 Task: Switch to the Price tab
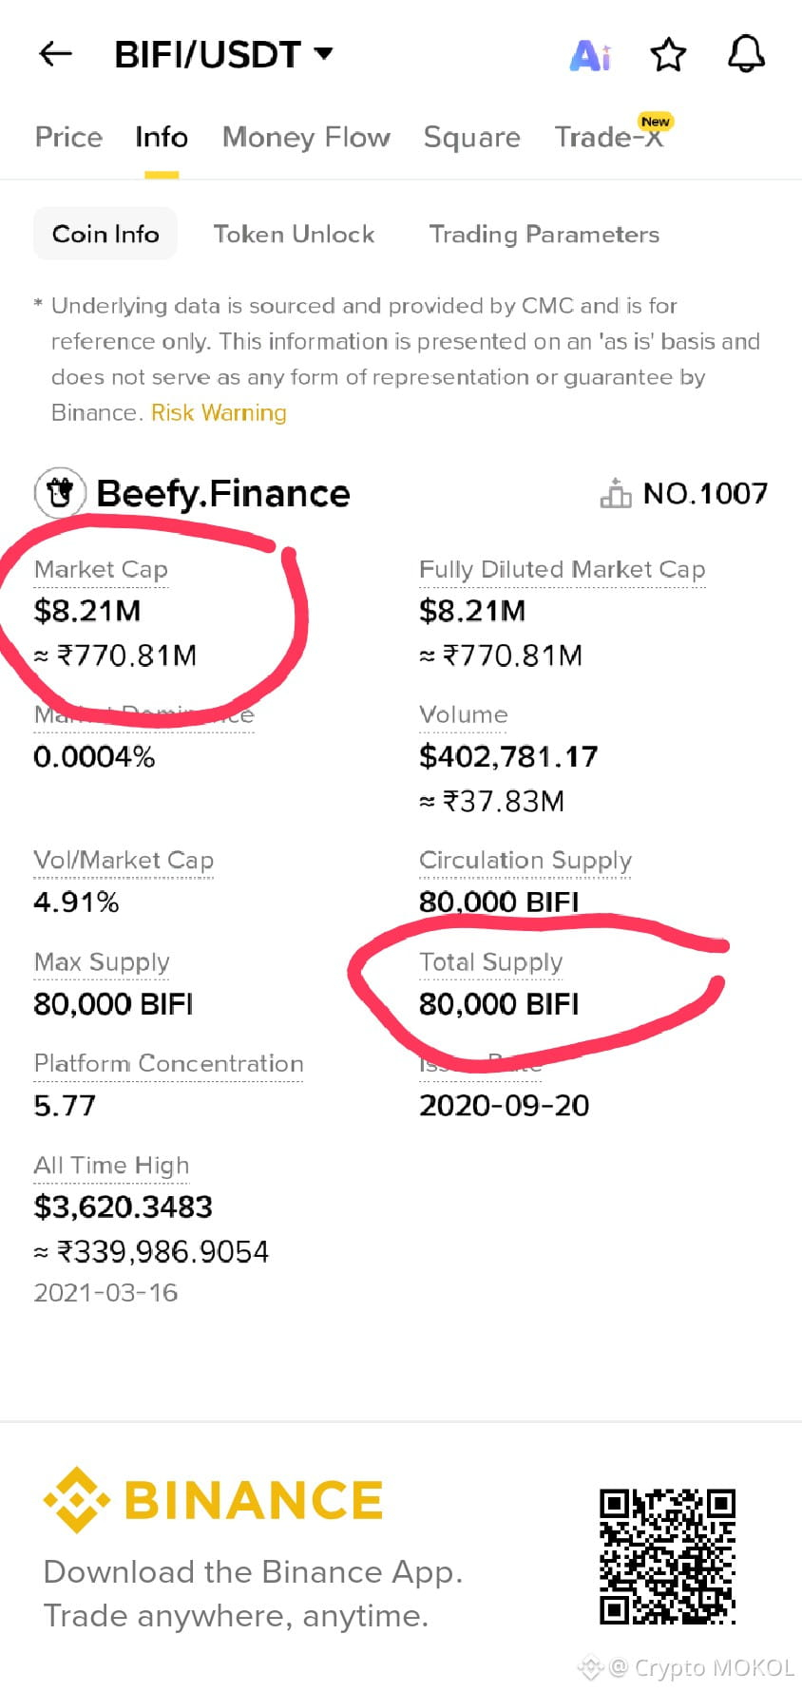68,138
